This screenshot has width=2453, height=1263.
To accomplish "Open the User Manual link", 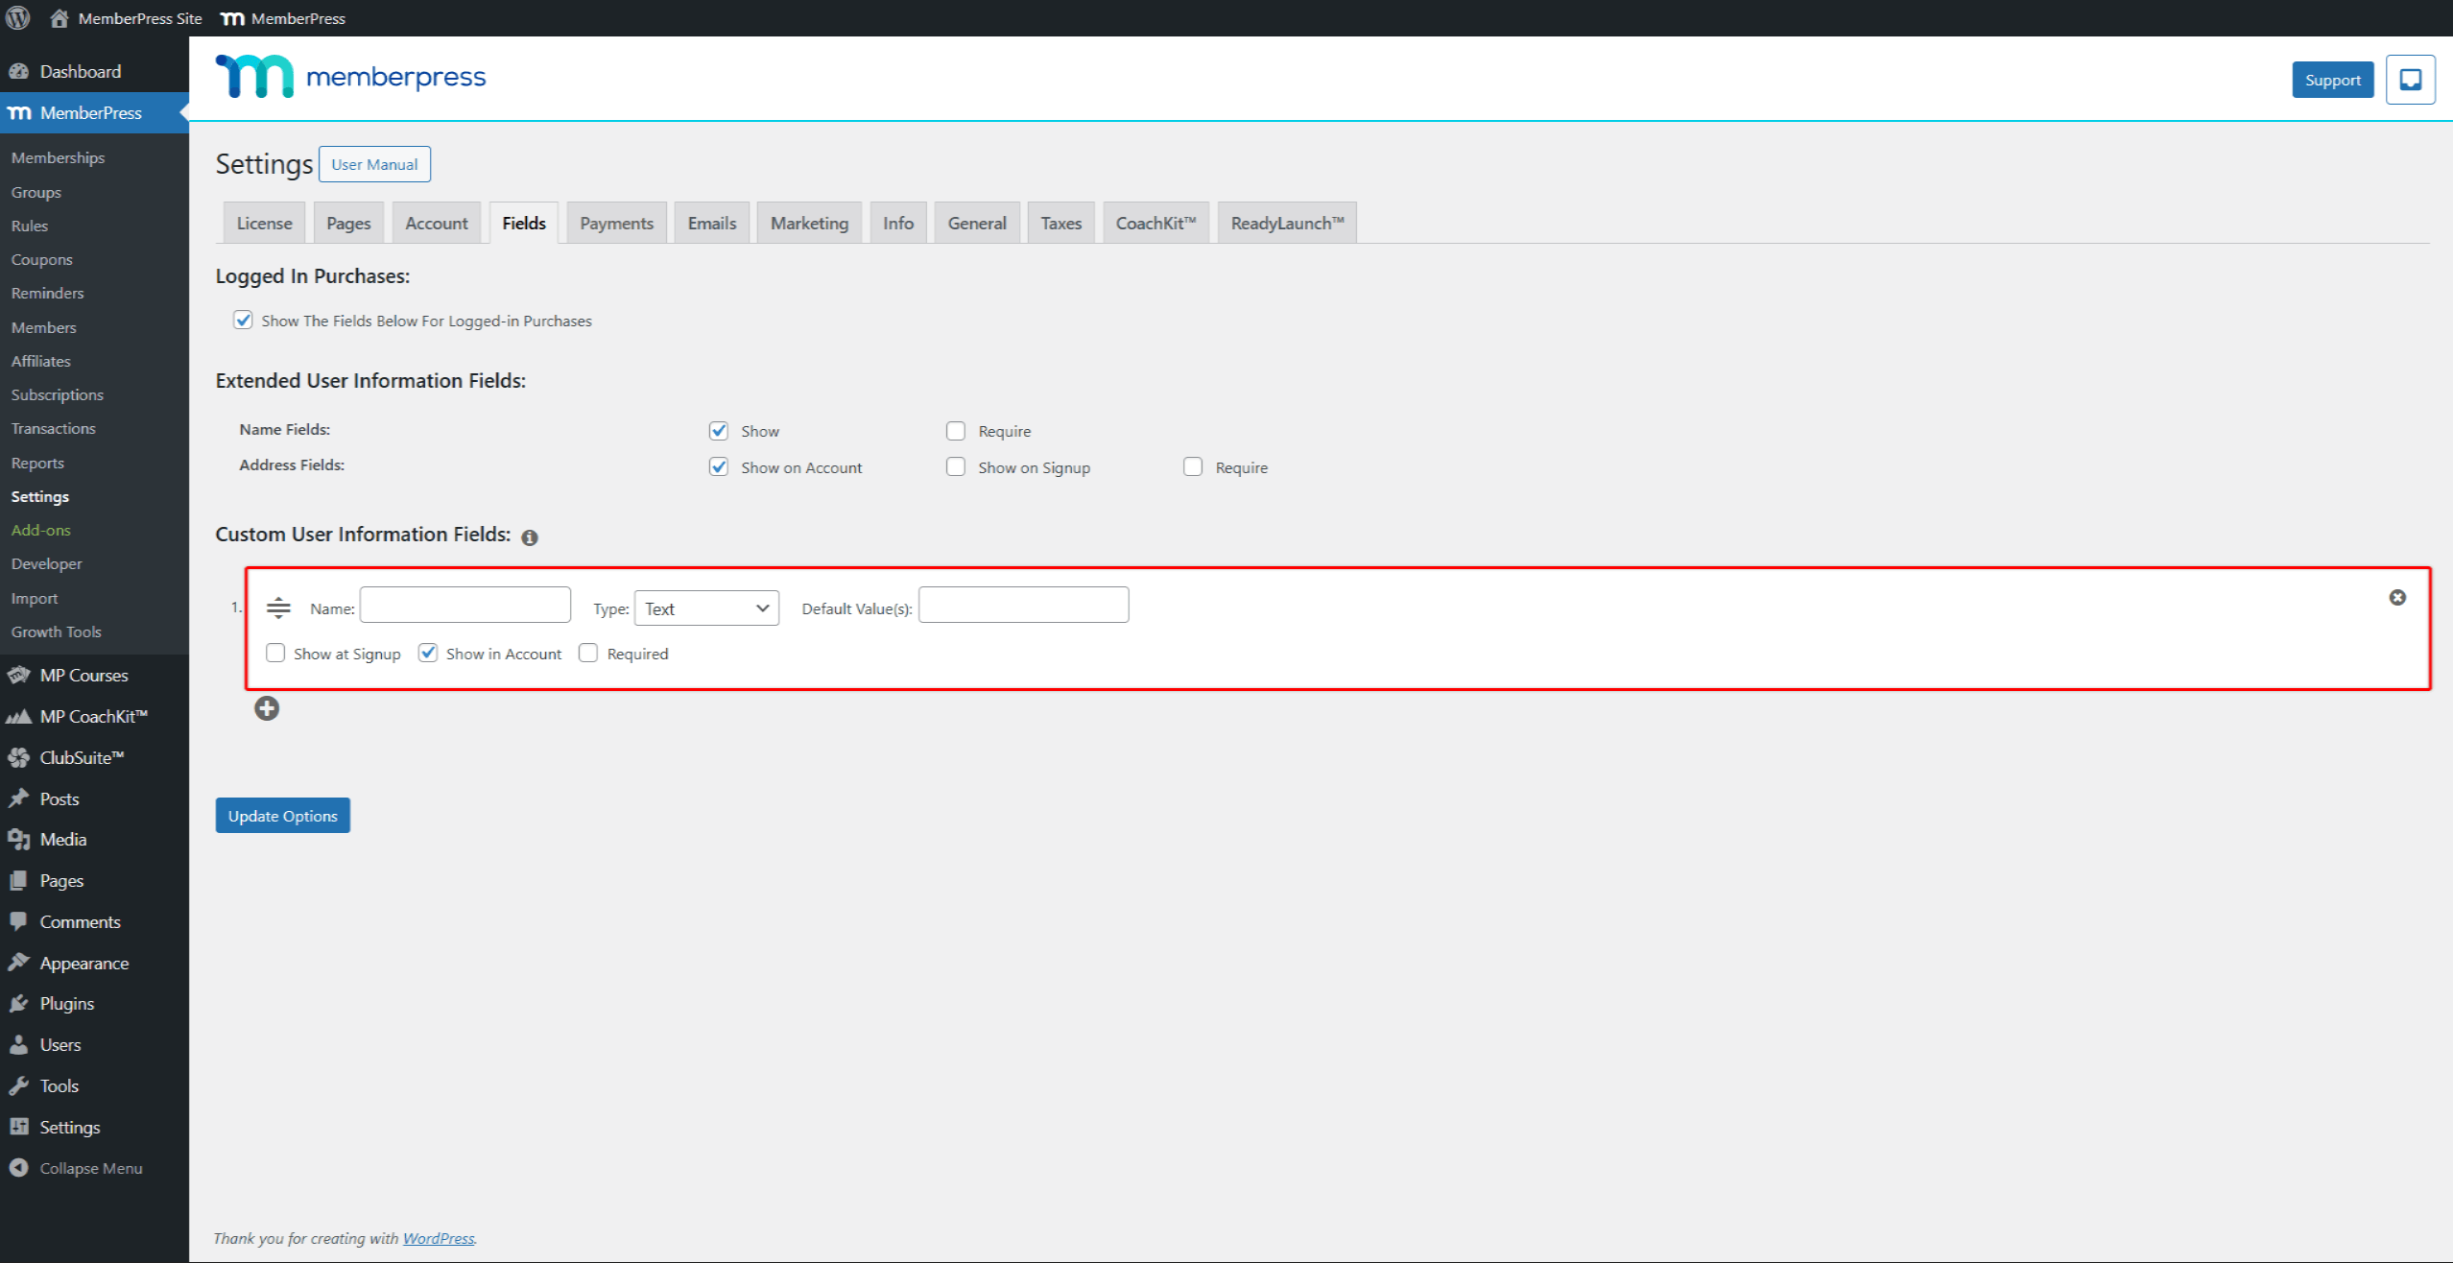I will (x=374, y=164).
